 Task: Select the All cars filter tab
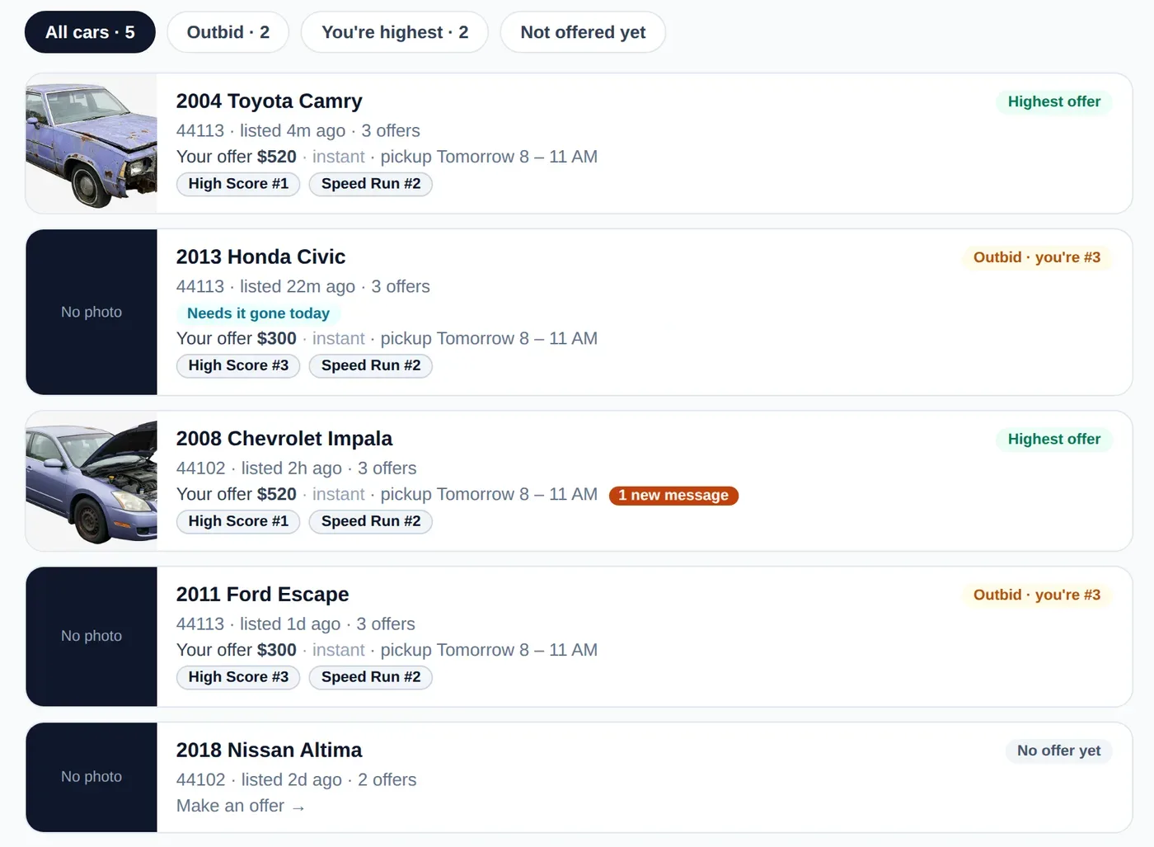point(90,32)
